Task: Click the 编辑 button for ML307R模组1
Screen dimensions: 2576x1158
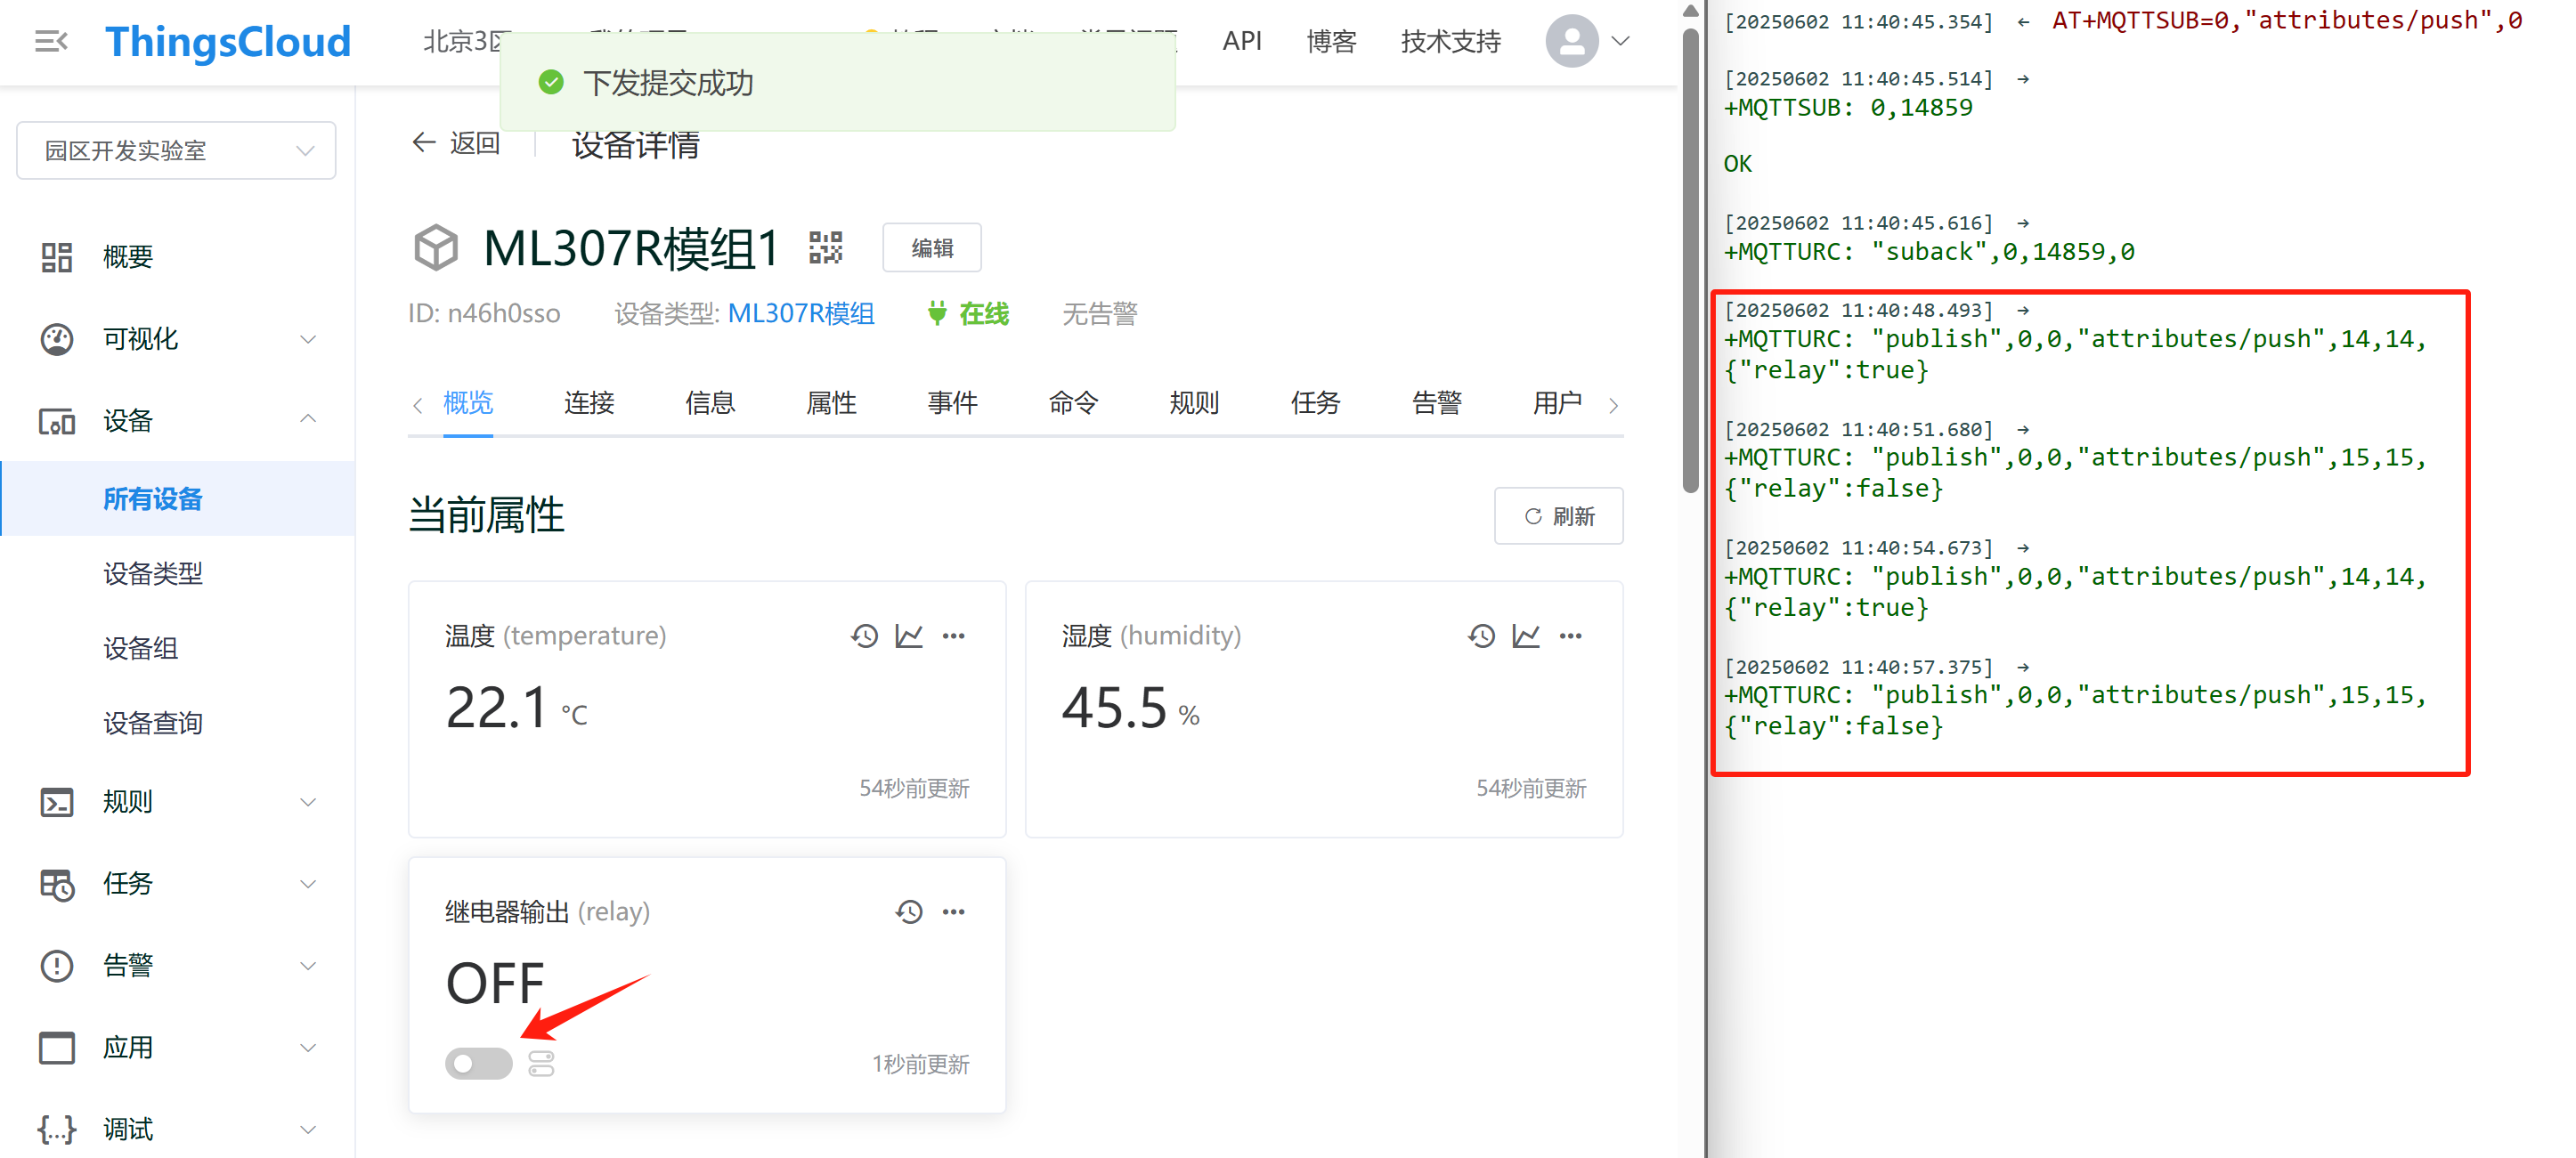Action: pyautogui.click(x=931, y=247)
